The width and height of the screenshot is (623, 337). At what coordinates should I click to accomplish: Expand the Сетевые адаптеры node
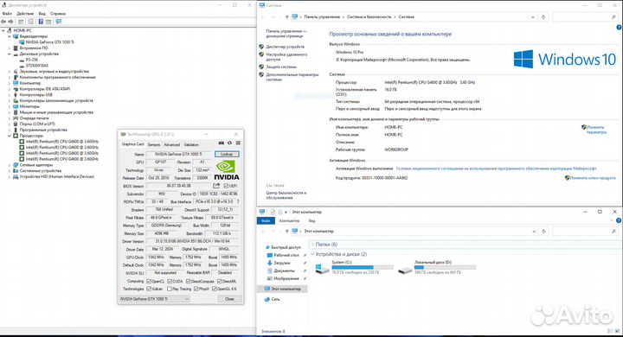(10, 165)
